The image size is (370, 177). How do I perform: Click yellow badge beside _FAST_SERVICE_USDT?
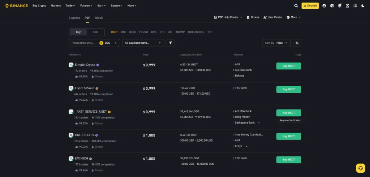point(109,112)
